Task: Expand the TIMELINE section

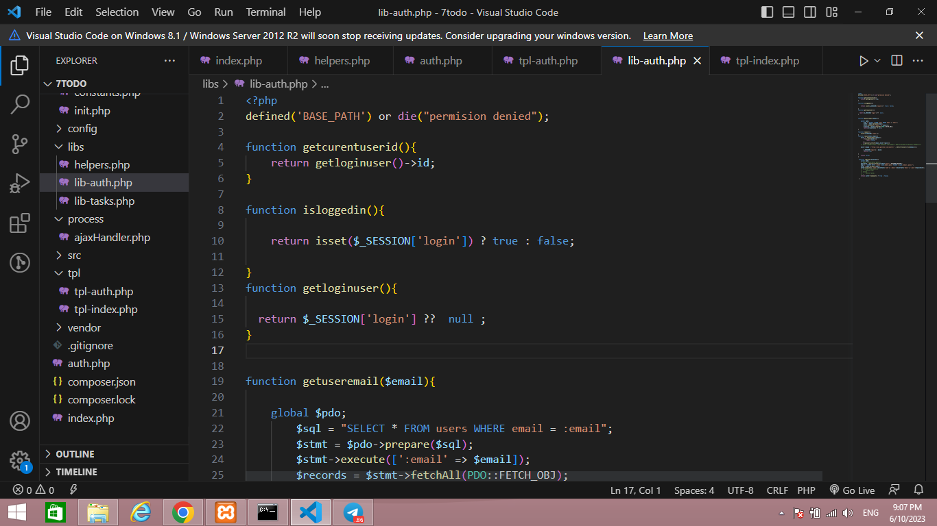Action: tap(114, 472)
